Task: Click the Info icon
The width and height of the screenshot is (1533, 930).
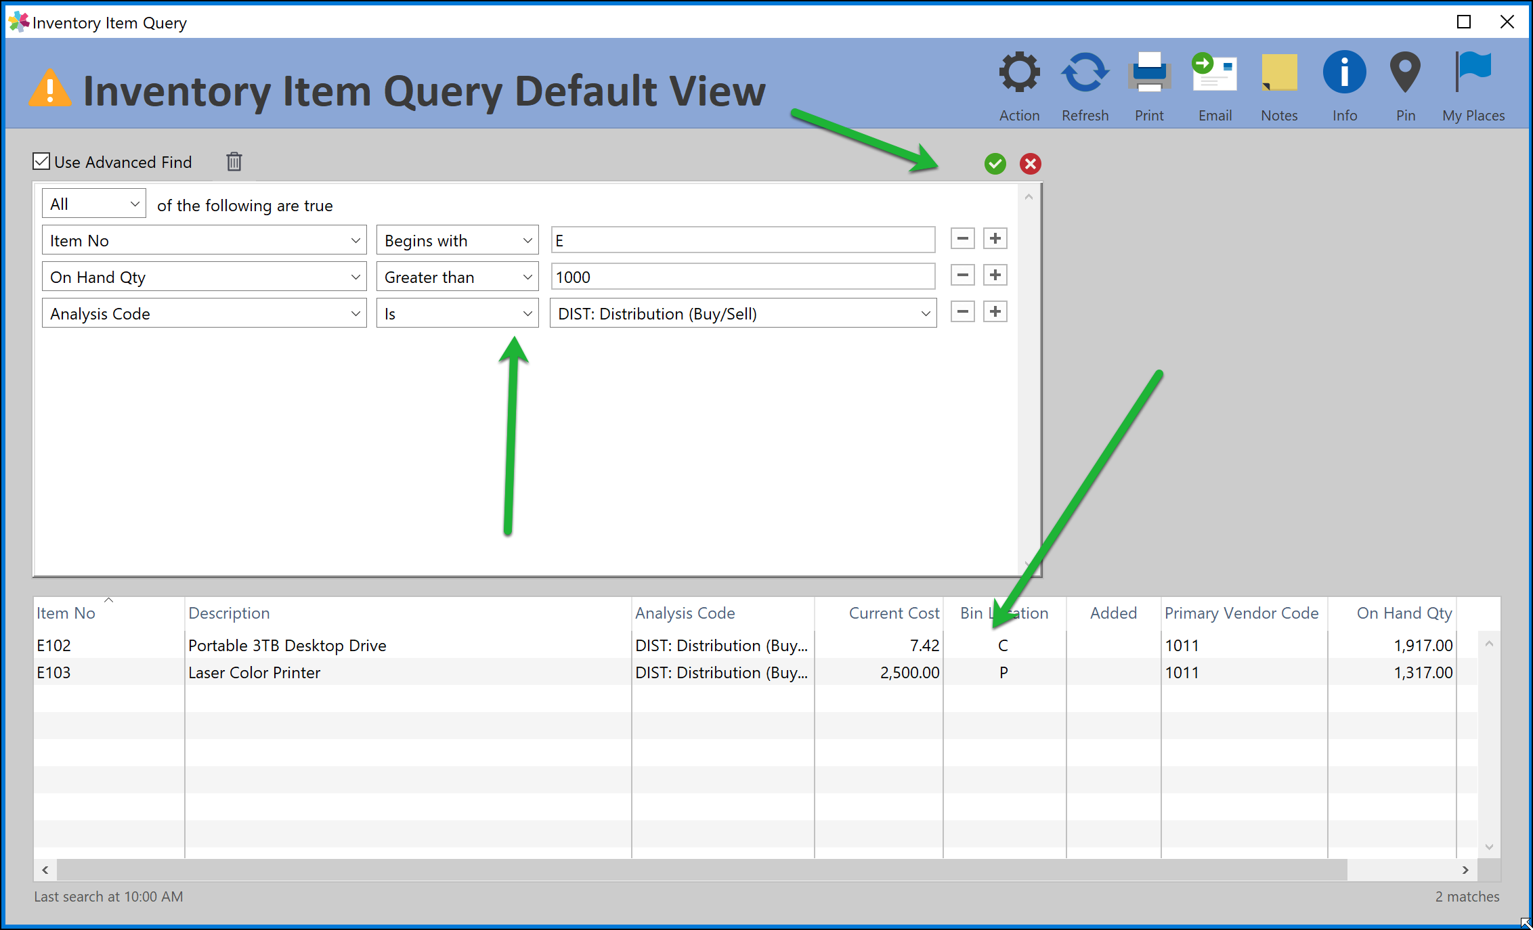Action: (x=1344, y=73)
